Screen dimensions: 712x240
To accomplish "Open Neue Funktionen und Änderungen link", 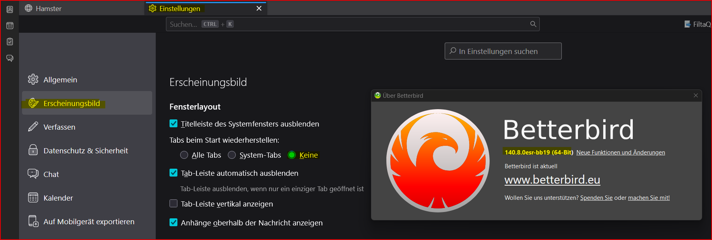I will pyautogui.click(x=621, y=153).
